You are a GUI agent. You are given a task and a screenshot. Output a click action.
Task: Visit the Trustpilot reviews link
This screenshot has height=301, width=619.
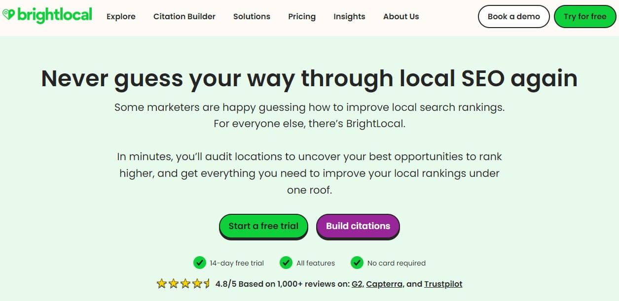point(442,284)
